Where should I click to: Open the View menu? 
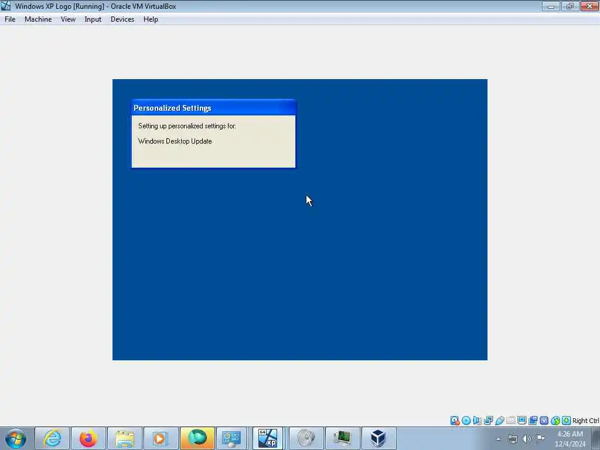pos(68,19)
